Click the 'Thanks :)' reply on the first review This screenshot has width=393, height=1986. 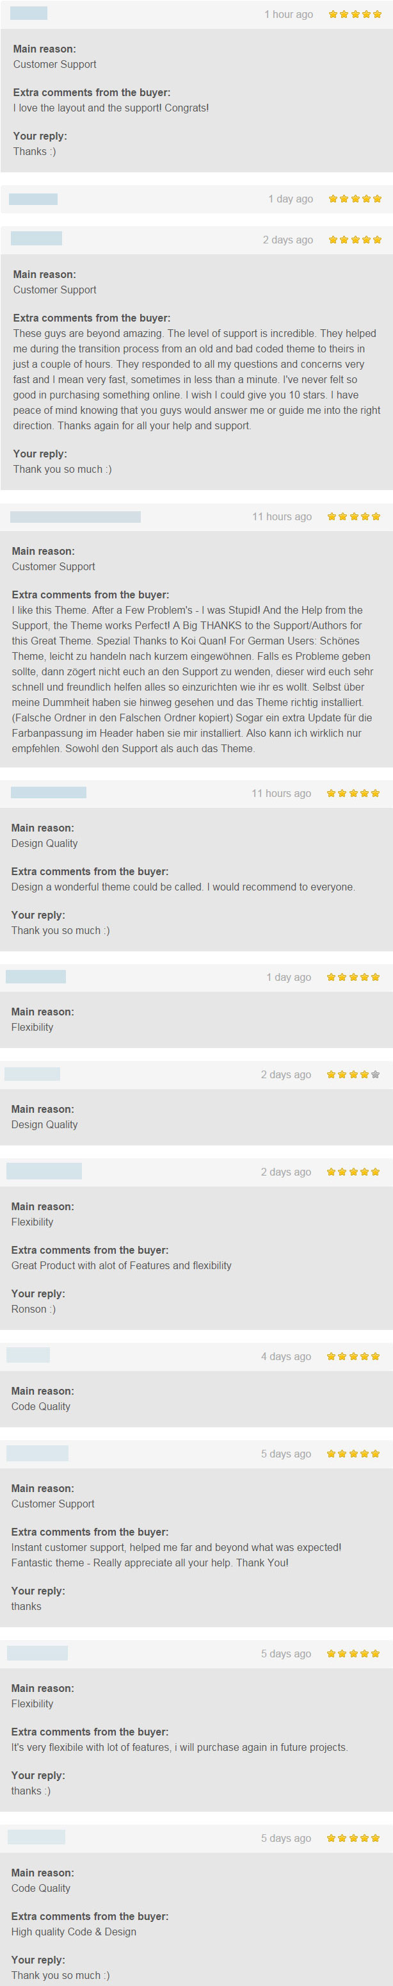pos(35,151)
